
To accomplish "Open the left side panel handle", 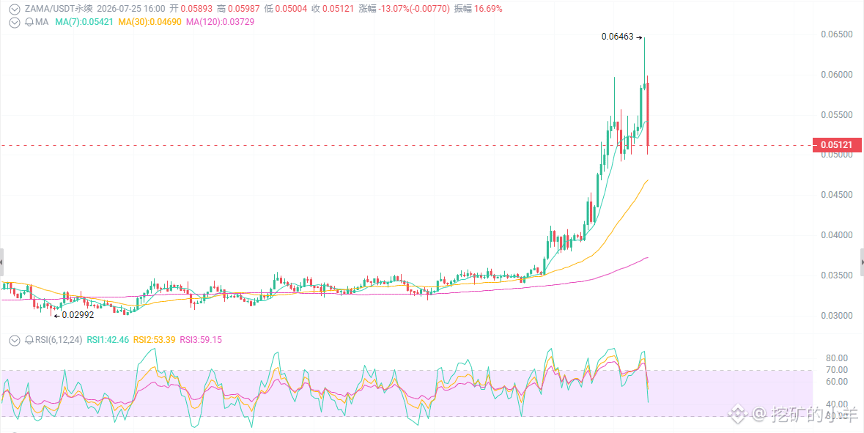I will [x=1, y=262].
